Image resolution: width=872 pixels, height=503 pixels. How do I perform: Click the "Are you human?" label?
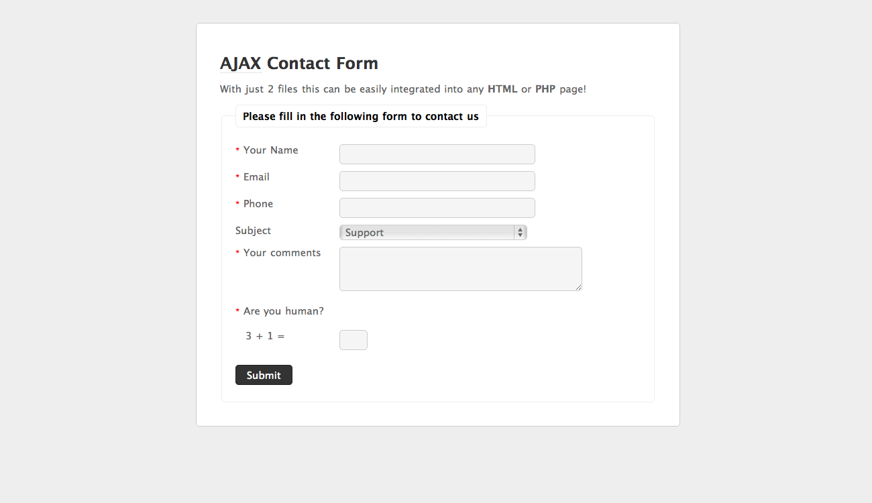(x=283, y=311)
